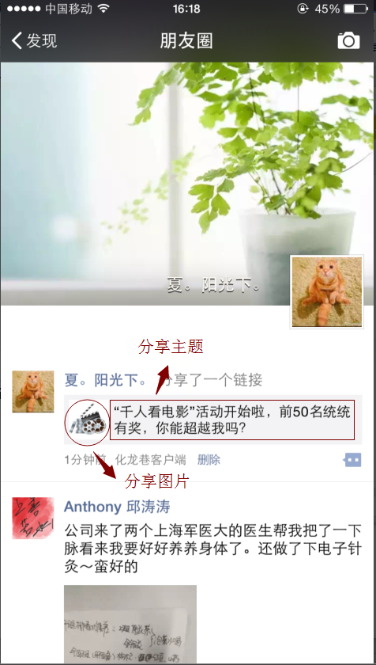Open the handwritten note photo in Anthony's post
This screenshot has width=376, height=665.
(130, 624)
